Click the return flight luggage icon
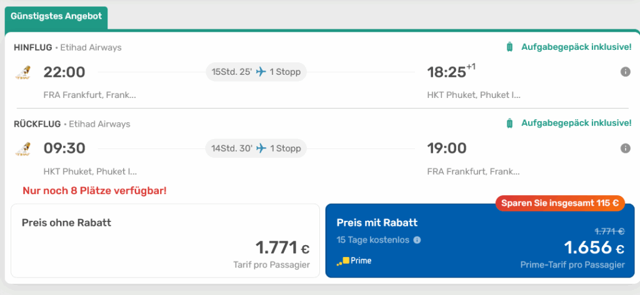The width and height of the screenshot is (640, 295). pyautogui.click(x=509, y=123)
